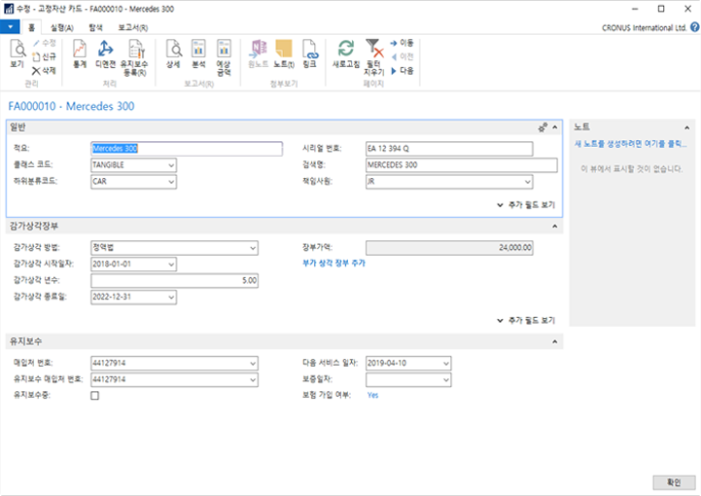Open the 디멘젼 (Dimensions) icon
This screenshot has height=496, width=701.
[106, 53]
